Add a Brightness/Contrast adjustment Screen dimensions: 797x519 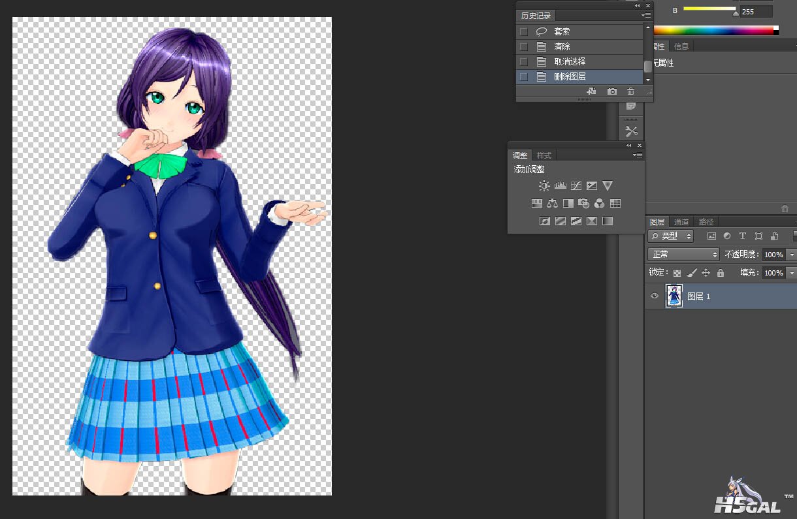coord(544,186)
